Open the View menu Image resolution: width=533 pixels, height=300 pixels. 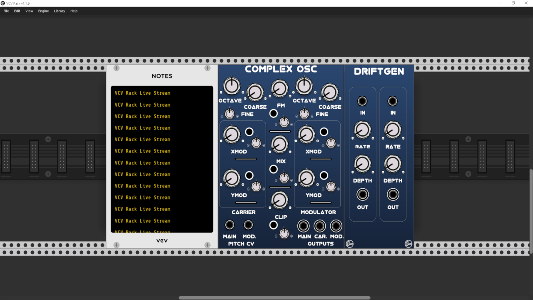click(x=29, y=11)
